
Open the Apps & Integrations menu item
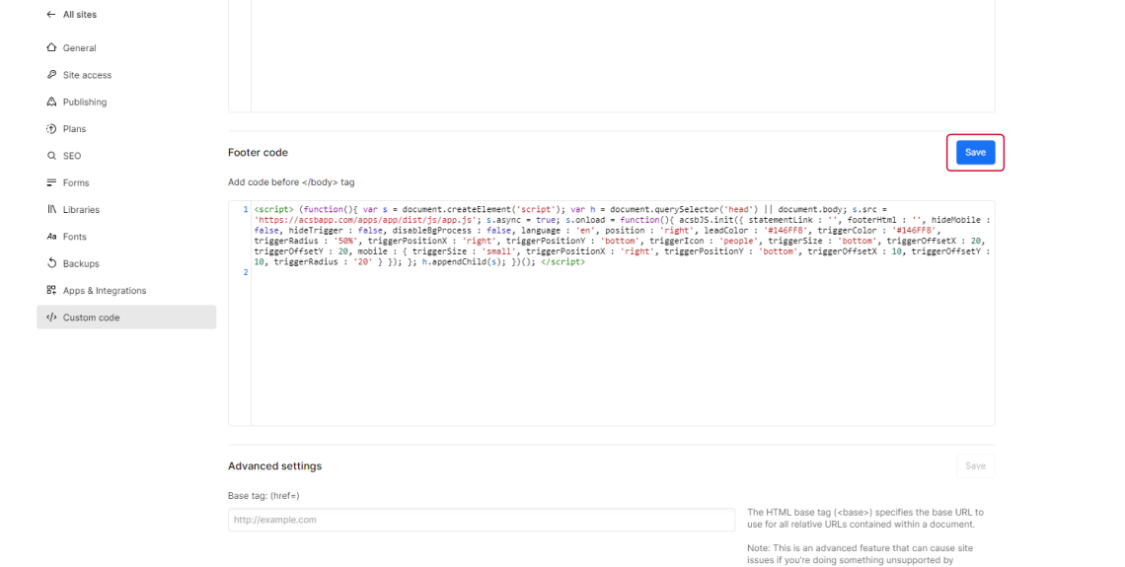point(104,291)
